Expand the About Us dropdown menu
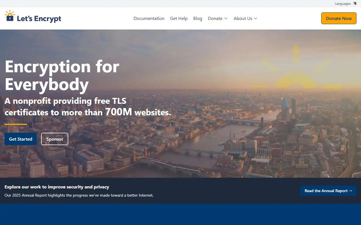The height and width of the screenshot is (225, 361). (245, 18)
